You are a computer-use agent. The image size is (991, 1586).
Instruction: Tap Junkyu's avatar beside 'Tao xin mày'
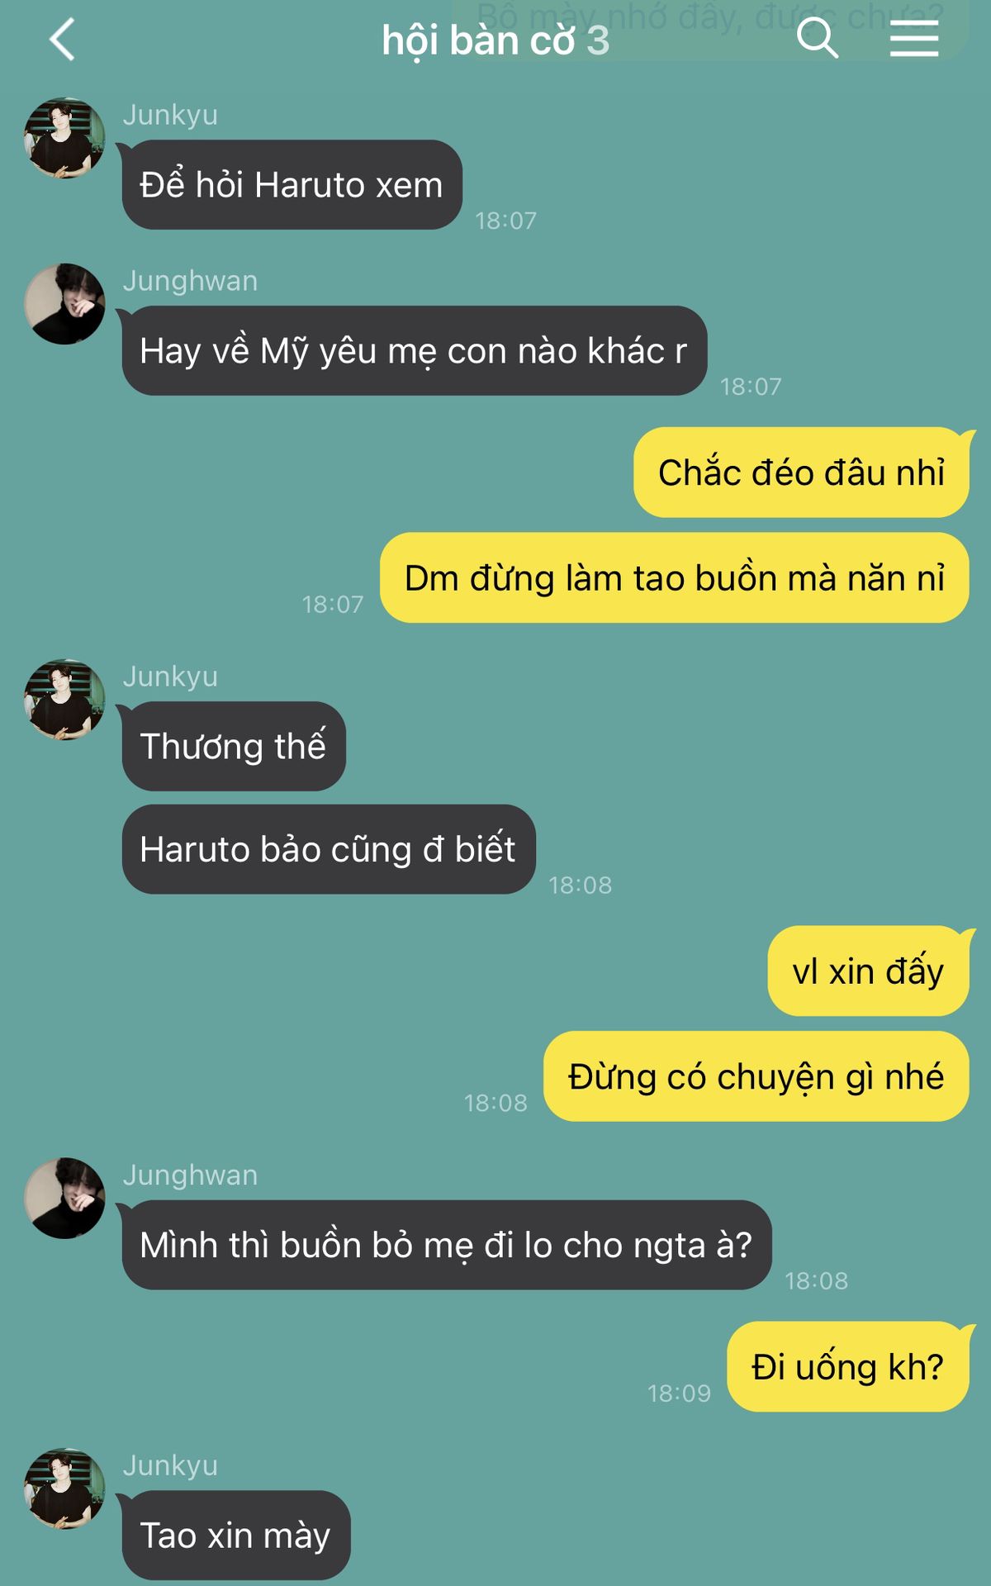point(64,1489)
